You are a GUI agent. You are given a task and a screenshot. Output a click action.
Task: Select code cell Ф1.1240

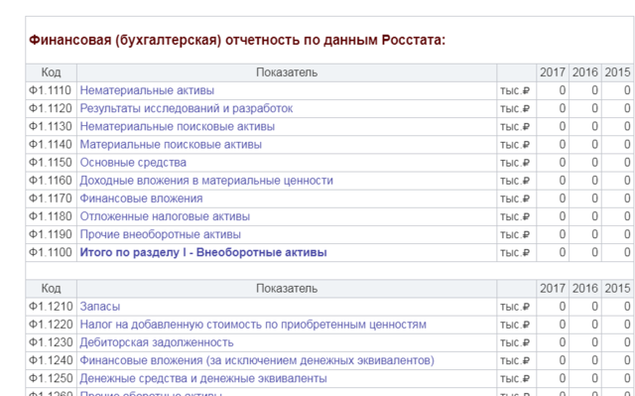coord(51,361)
